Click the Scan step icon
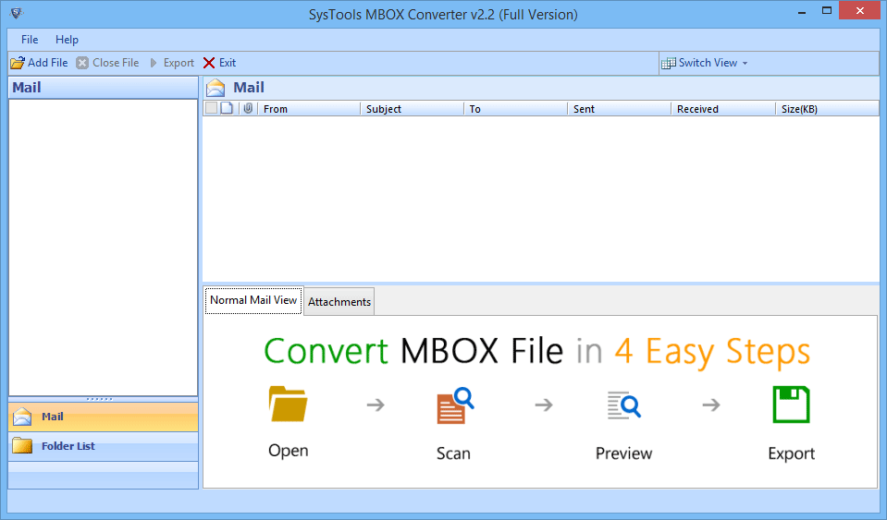Screen dimensions: 887x520 coord(455,405)
